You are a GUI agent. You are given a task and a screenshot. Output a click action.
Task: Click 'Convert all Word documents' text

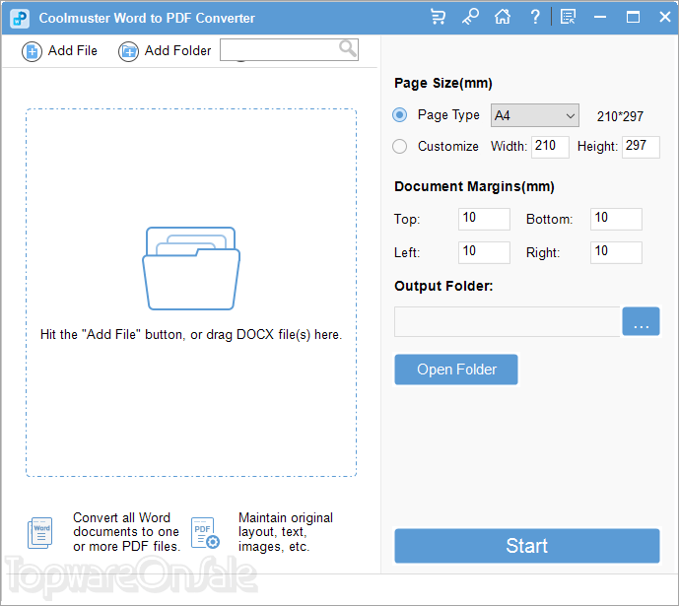pyautogui.click(x=126, y=532)
